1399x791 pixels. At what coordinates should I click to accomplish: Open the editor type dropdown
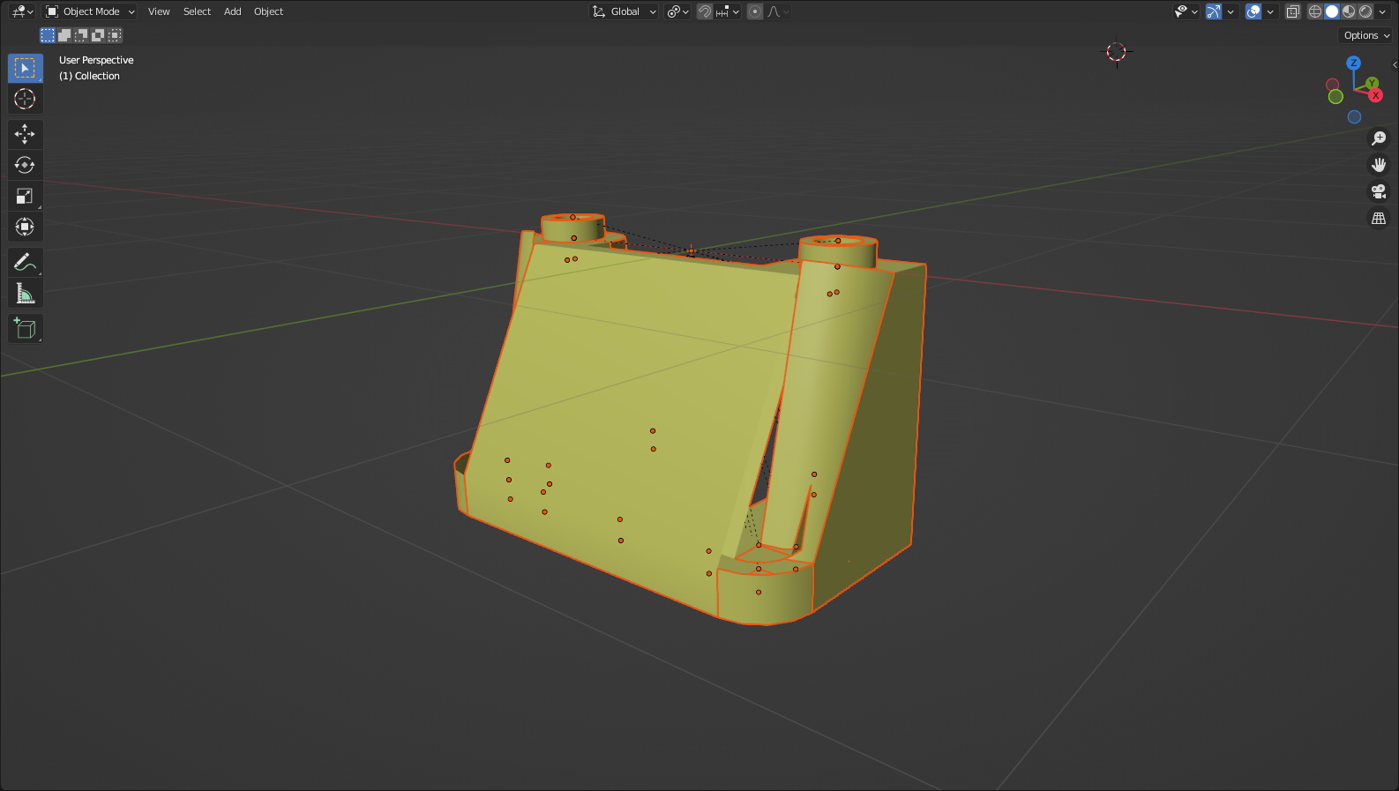click(x=23, y=11)
